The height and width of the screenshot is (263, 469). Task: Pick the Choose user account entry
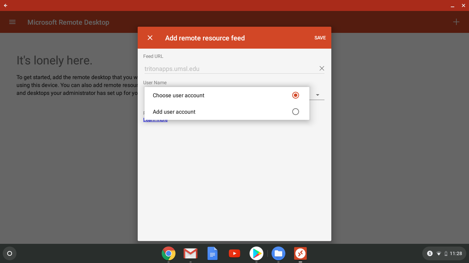(x=179, y=95)
